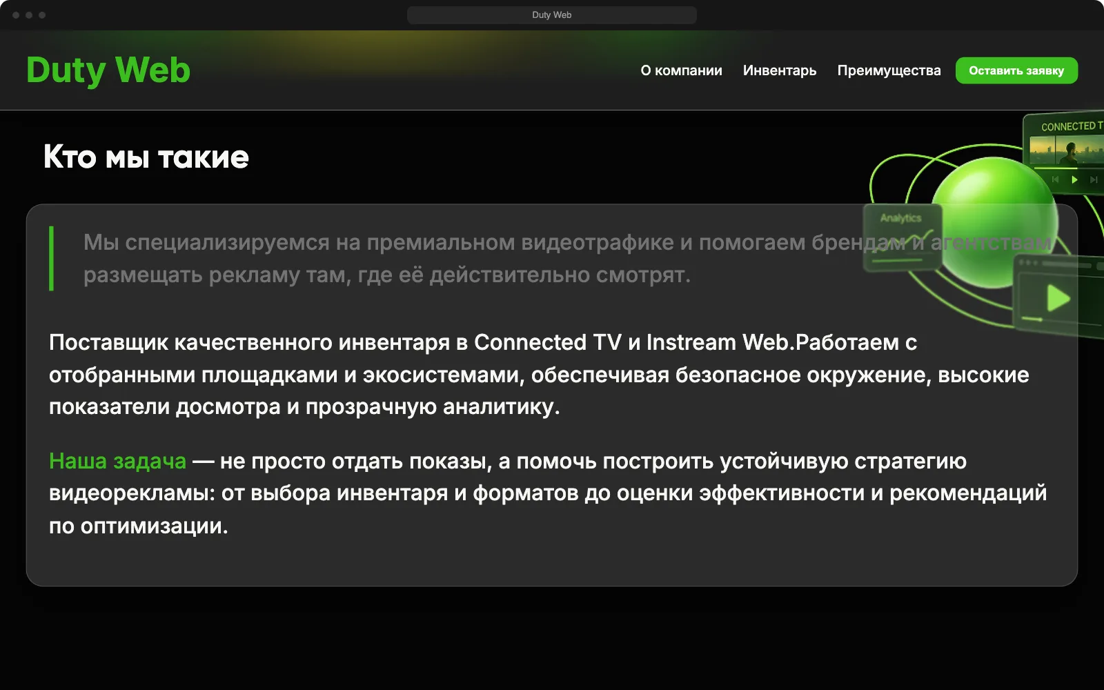Click the Connected TV thumbnail

1066,150
